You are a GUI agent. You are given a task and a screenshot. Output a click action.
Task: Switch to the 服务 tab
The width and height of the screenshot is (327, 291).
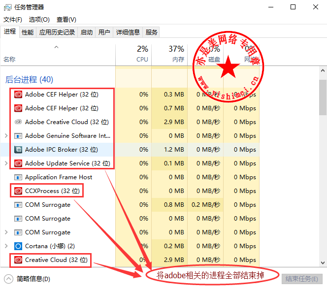coord(151,32)
